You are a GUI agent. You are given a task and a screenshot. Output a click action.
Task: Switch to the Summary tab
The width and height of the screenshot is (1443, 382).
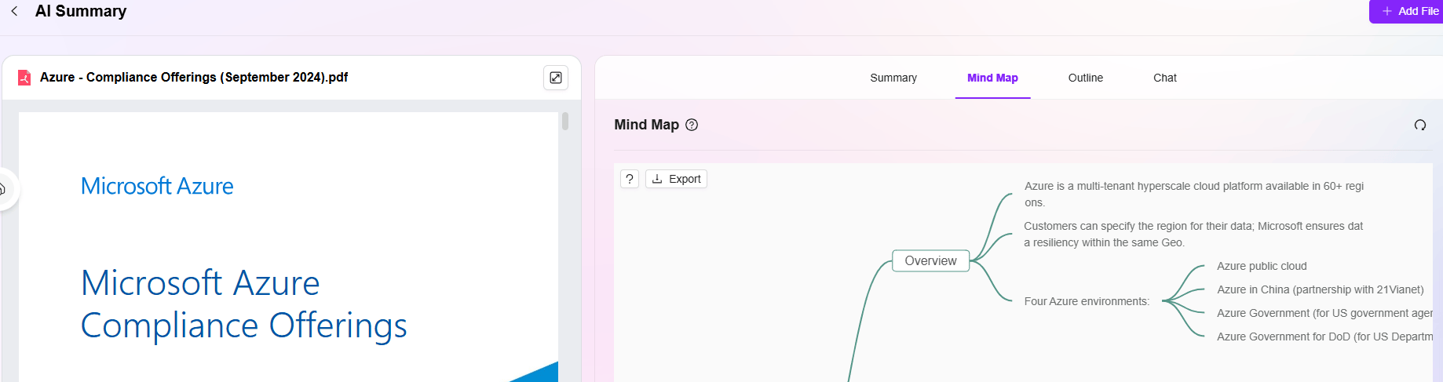(x=893, y=78)
